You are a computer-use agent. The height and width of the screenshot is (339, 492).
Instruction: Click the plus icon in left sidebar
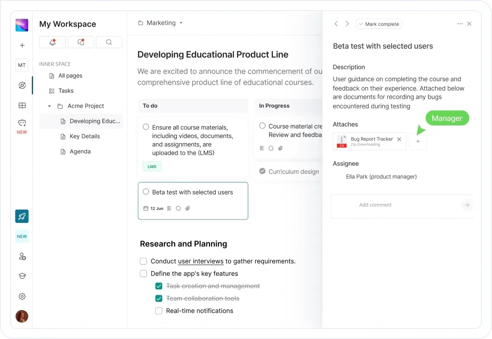click(x=22, y=45)
